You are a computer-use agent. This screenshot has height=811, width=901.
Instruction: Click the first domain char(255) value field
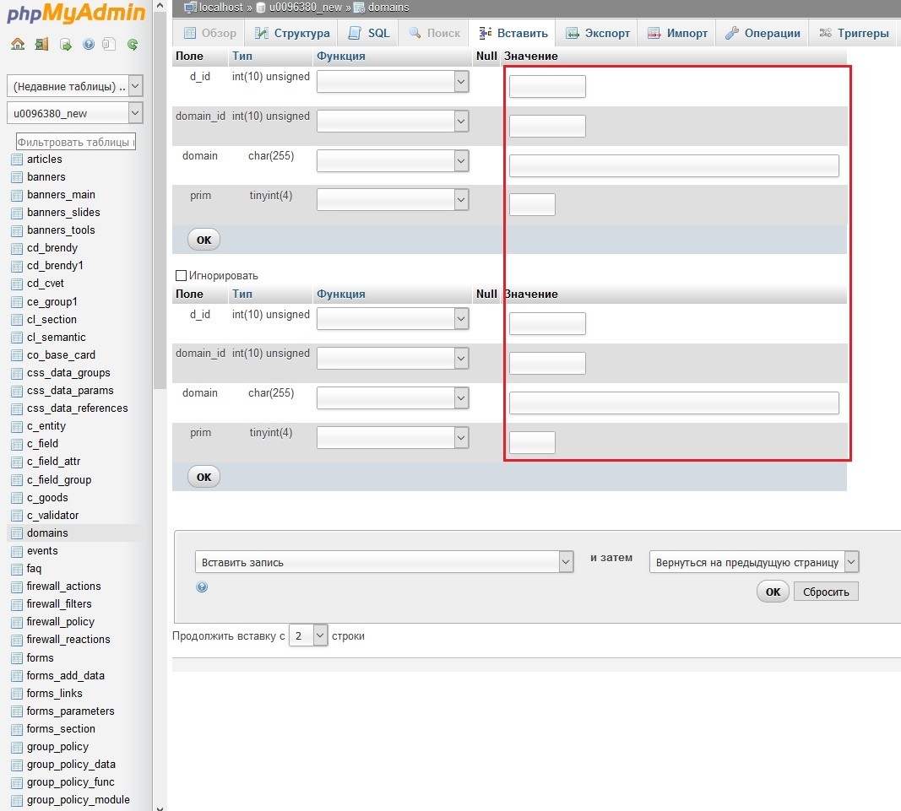pos(673,165)
